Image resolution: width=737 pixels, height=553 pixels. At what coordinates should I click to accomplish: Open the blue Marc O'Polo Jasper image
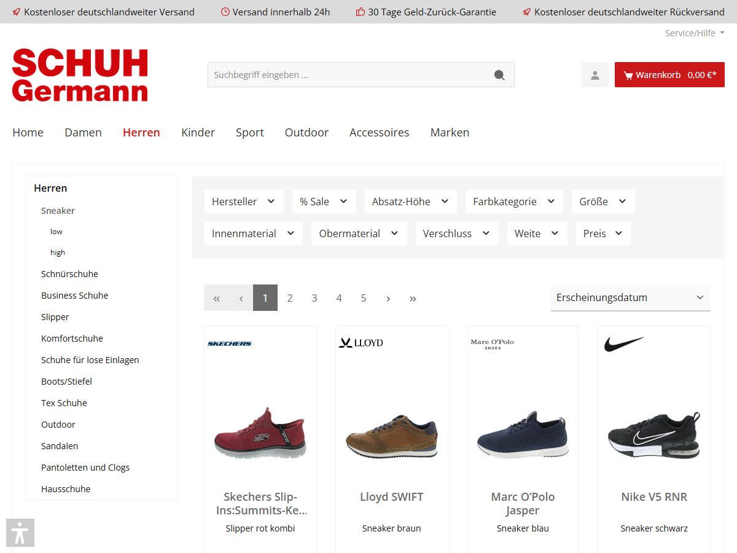coord(523,434)
